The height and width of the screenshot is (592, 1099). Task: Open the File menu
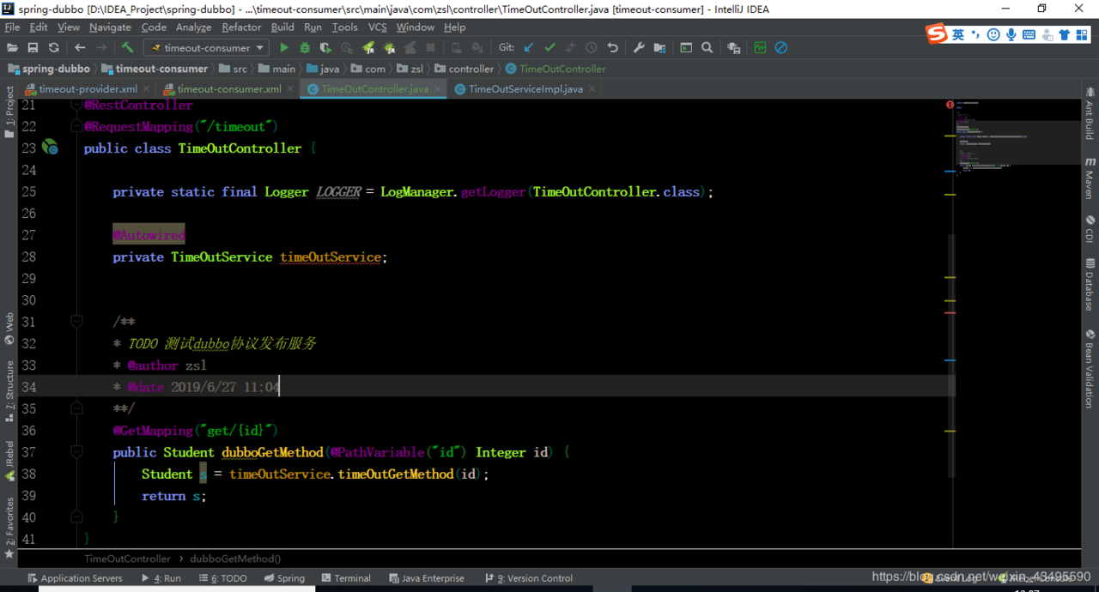12,27
